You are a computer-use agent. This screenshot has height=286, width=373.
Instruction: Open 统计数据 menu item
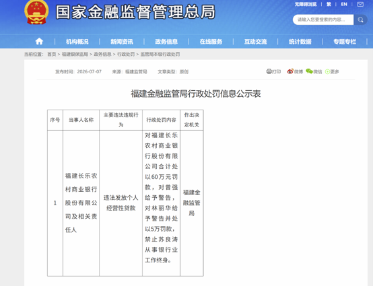(x=300, y=42)
